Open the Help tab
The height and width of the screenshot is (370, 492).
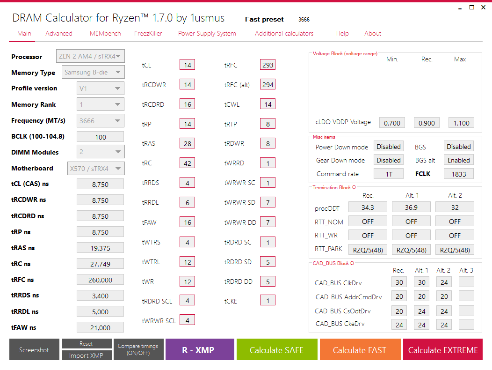click(x=342, y=33)
